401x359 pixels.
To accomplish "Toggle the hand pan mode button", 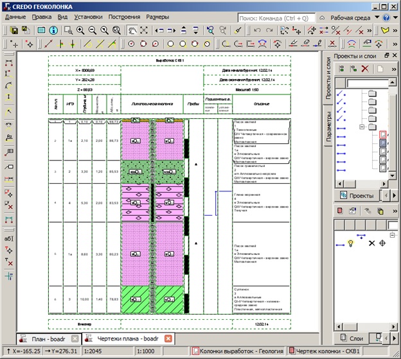I will 132,30.
